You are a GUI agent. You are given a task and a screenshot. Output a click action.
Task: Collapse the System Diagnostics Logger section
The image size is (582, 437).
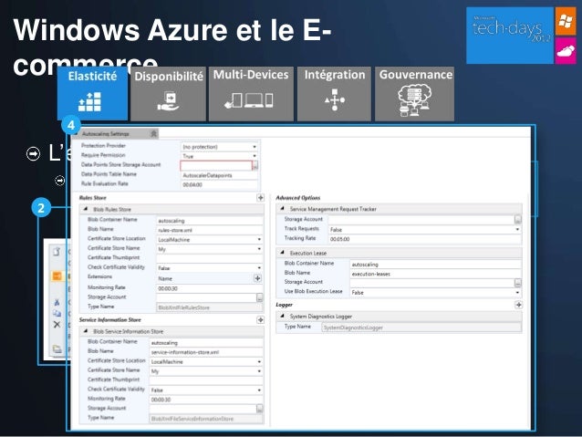point(282,316)
